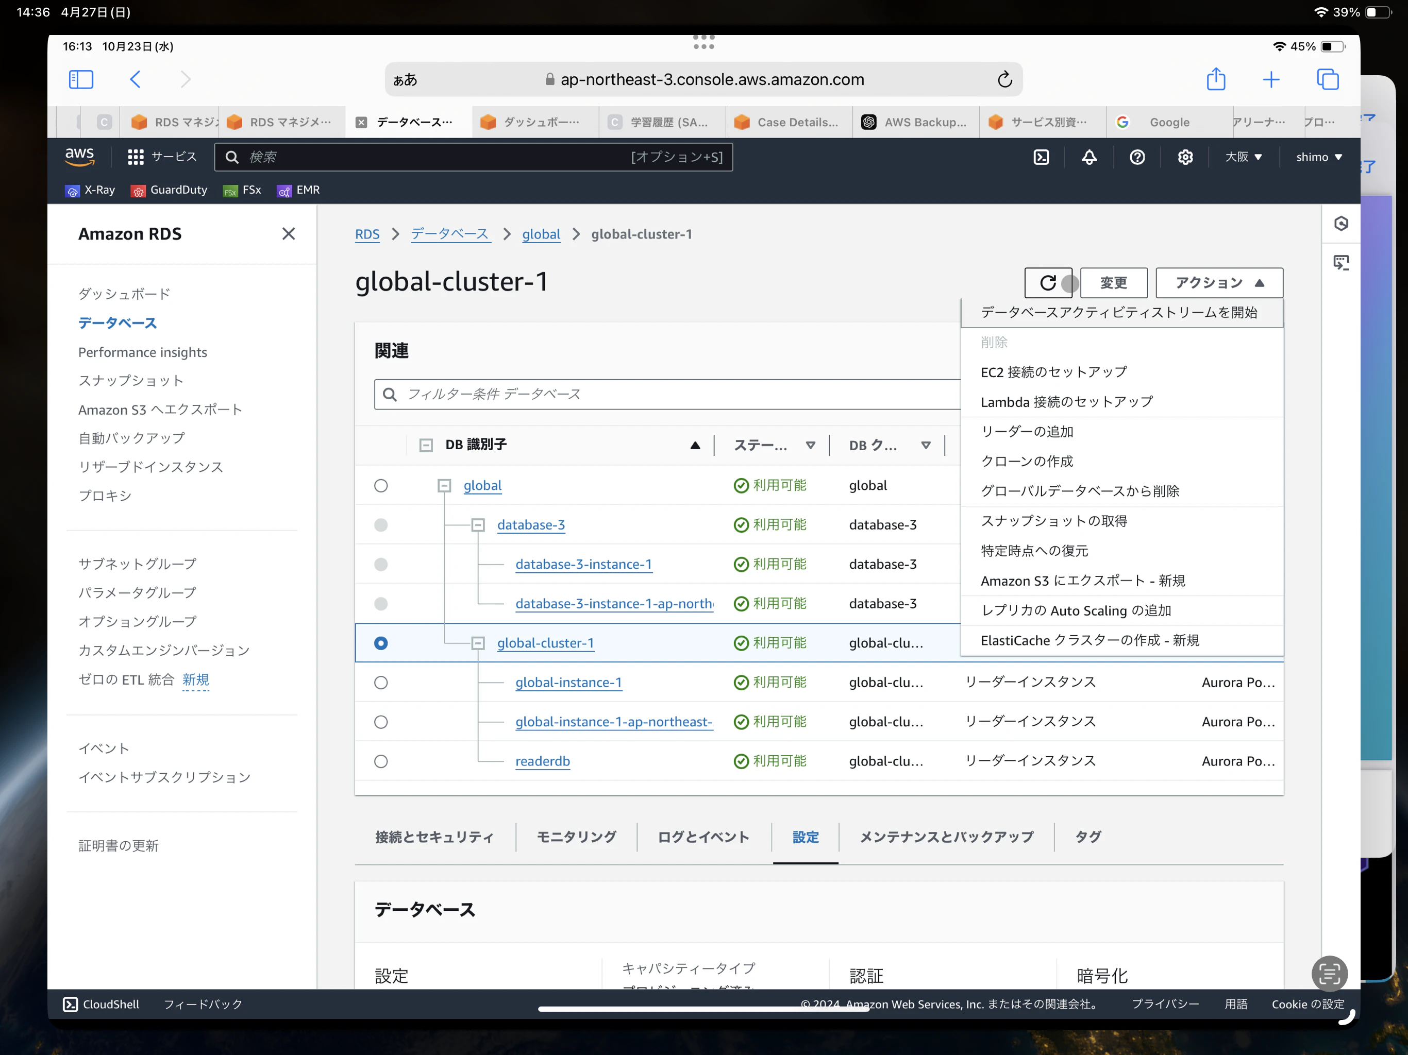Focus フィルター条件 データベース search field
Image resolution: width=1408 pixels, height=1055 pixels.
(667, 395)
